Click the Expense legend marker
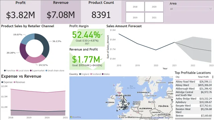 [2, 82]
